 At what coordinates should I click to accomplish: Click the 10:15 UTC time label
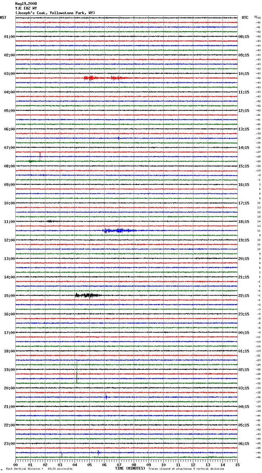tap(244, 74)
